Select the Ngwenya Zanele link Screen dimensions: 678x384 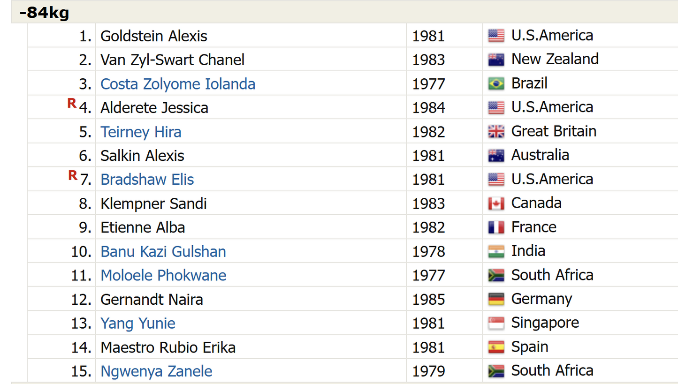click(x=156, y=371)
